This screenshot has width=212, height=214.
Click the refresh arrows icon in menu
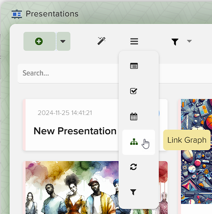pos(134,167)
